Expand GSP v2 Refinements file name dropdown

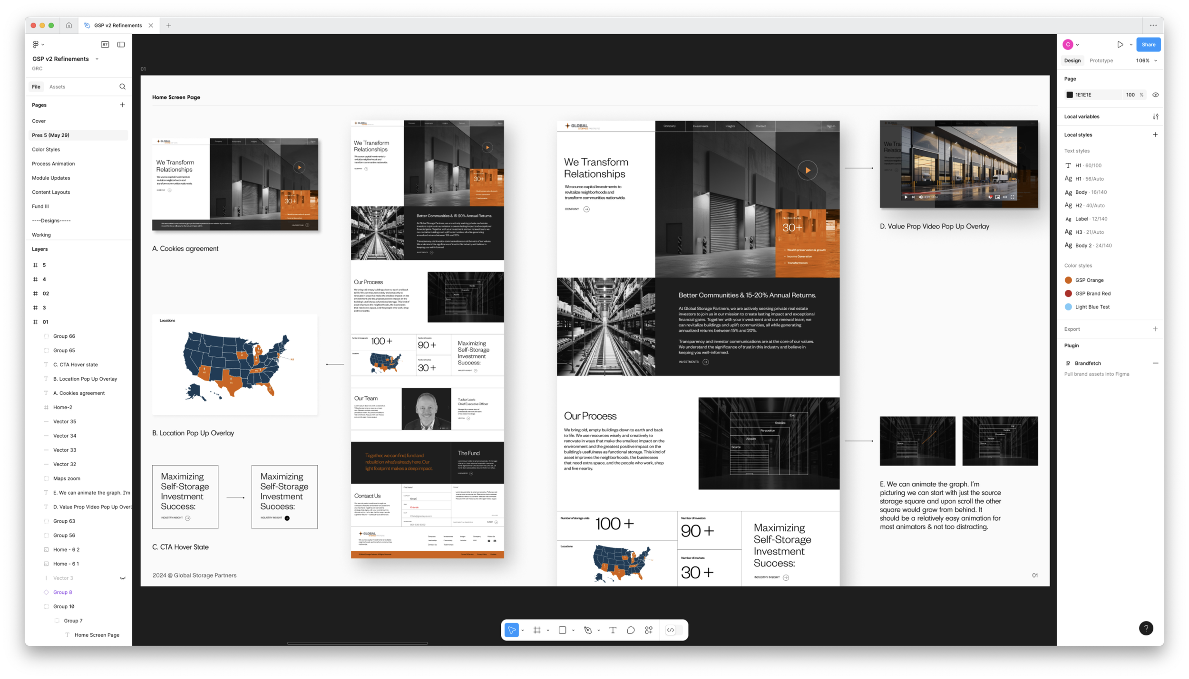[x=97, y=59]
